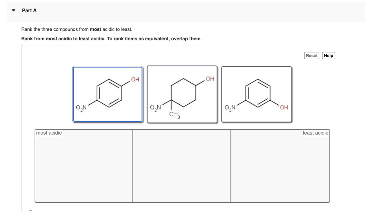Click the middle ranking slot
Image resolution: width=365 pixels, height=211 pixels.
(x=182, y=166)
